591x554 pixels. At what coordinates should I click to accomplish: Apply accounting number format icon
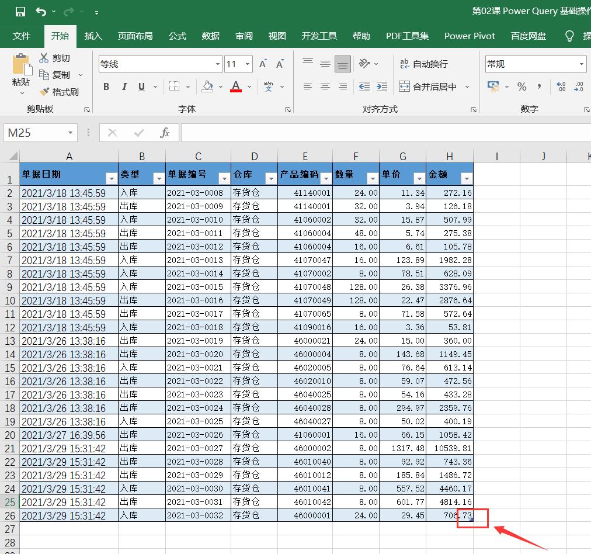(493, 86)
